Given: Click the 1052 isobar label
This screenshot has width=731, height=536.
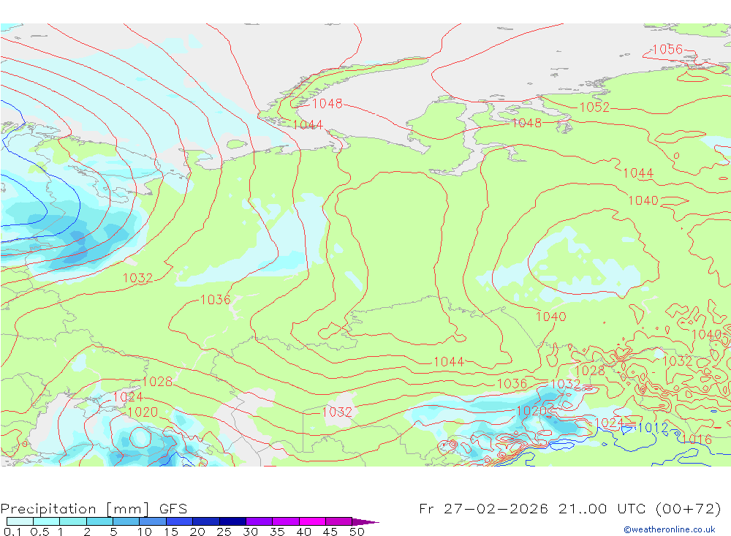Looking at the screenshot, I should click(594, 107).
